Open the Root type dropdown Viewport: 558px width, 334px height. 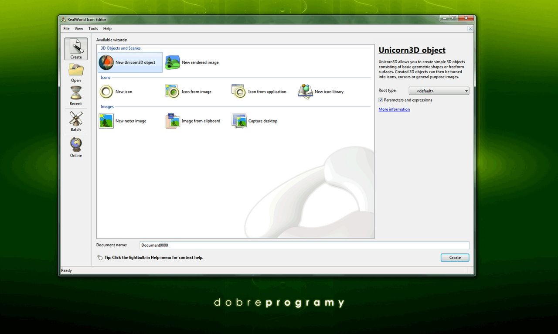click(439, 91)
